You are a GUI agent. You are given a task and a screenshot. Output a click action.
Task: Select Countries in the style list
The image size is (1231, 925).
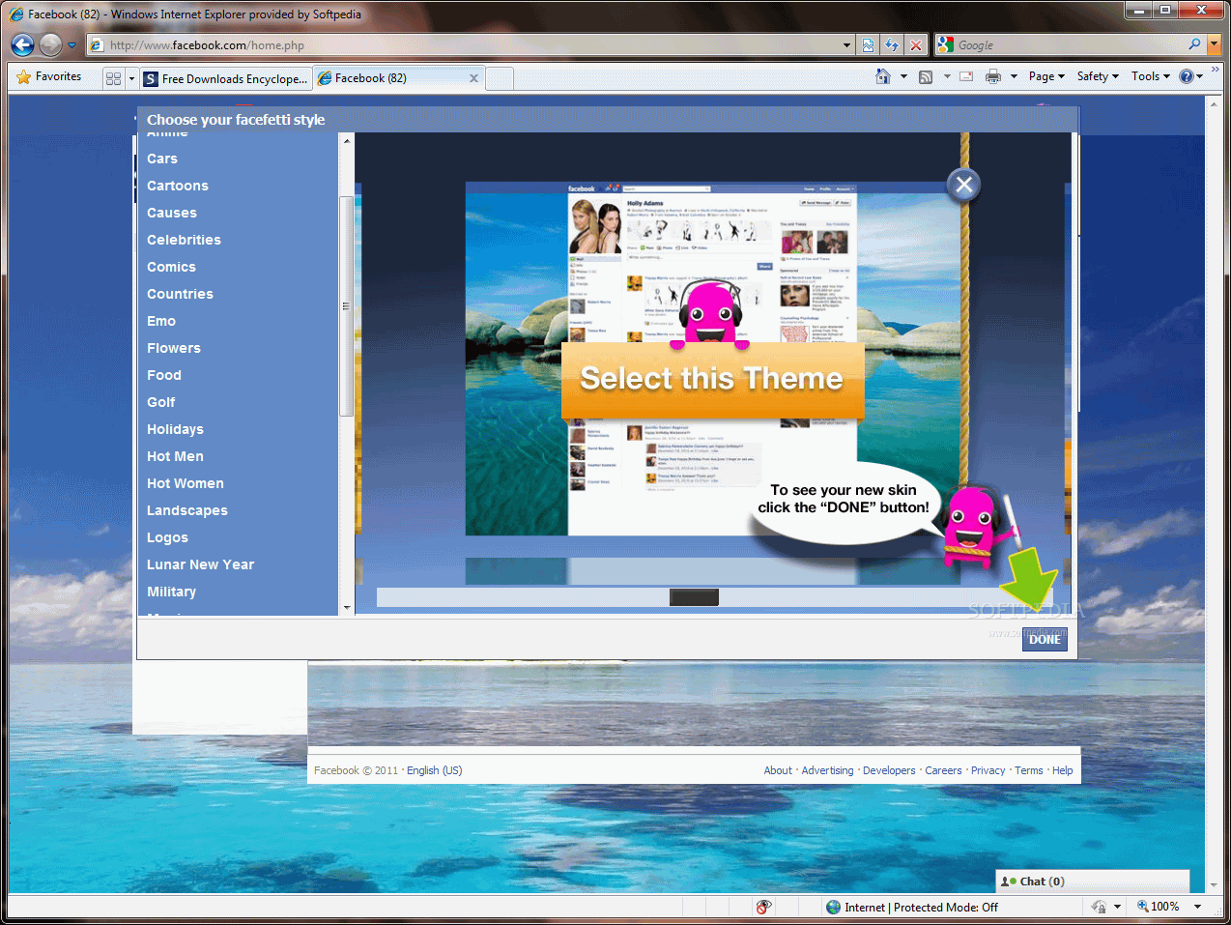pos(180,294)
